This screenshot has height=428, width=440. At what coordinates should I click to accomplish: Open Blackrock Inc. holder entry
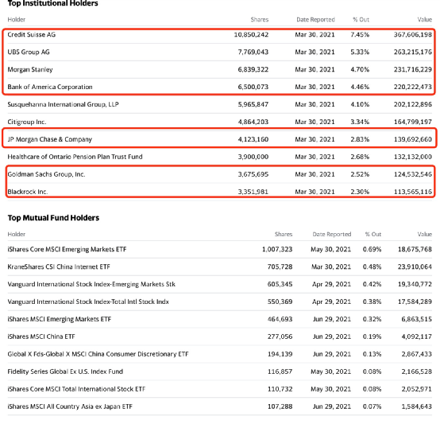[x=28, y=192]
